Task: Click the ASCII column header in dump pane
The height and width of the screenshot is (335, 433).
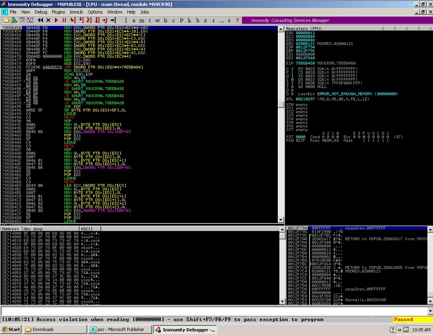Action: pyautogui.click(x=90, y=229)
